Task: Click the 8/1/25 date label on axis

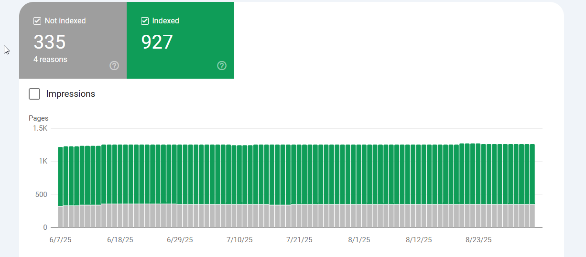Action: point(359,240)
